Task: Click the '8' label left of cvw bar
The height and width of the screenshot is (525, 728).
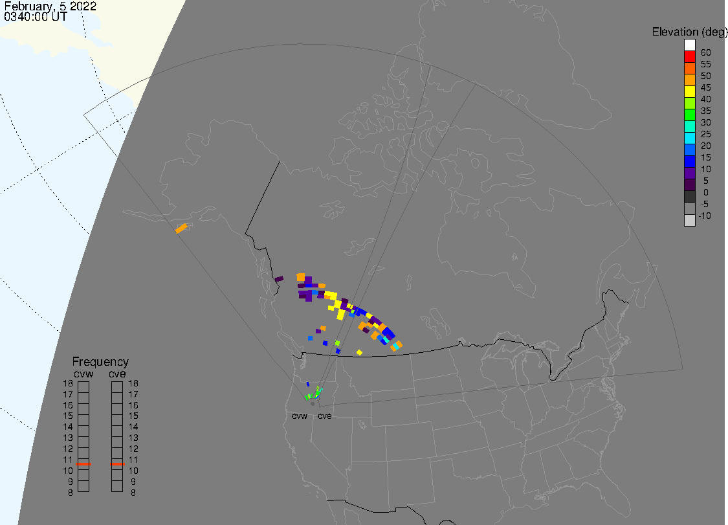Action: coord(71,493)
